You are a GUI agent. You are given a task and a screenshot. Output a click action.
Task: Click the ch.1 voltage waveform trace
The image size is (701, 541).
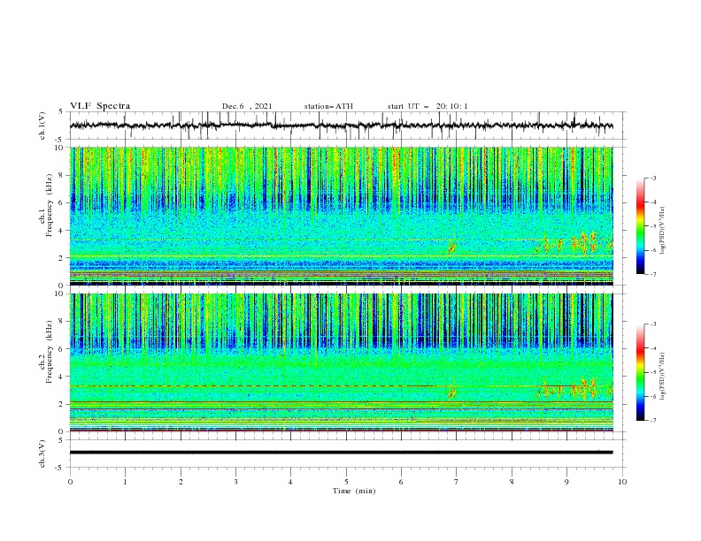(x=341, y=126)
